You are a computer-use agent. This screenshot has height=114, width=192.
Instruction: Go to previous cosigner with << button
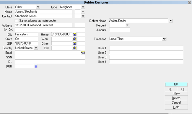[170, 89]
